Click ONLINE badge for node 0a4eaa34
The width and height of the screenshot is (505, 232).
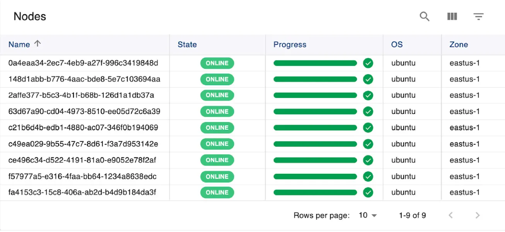point(217,63)
